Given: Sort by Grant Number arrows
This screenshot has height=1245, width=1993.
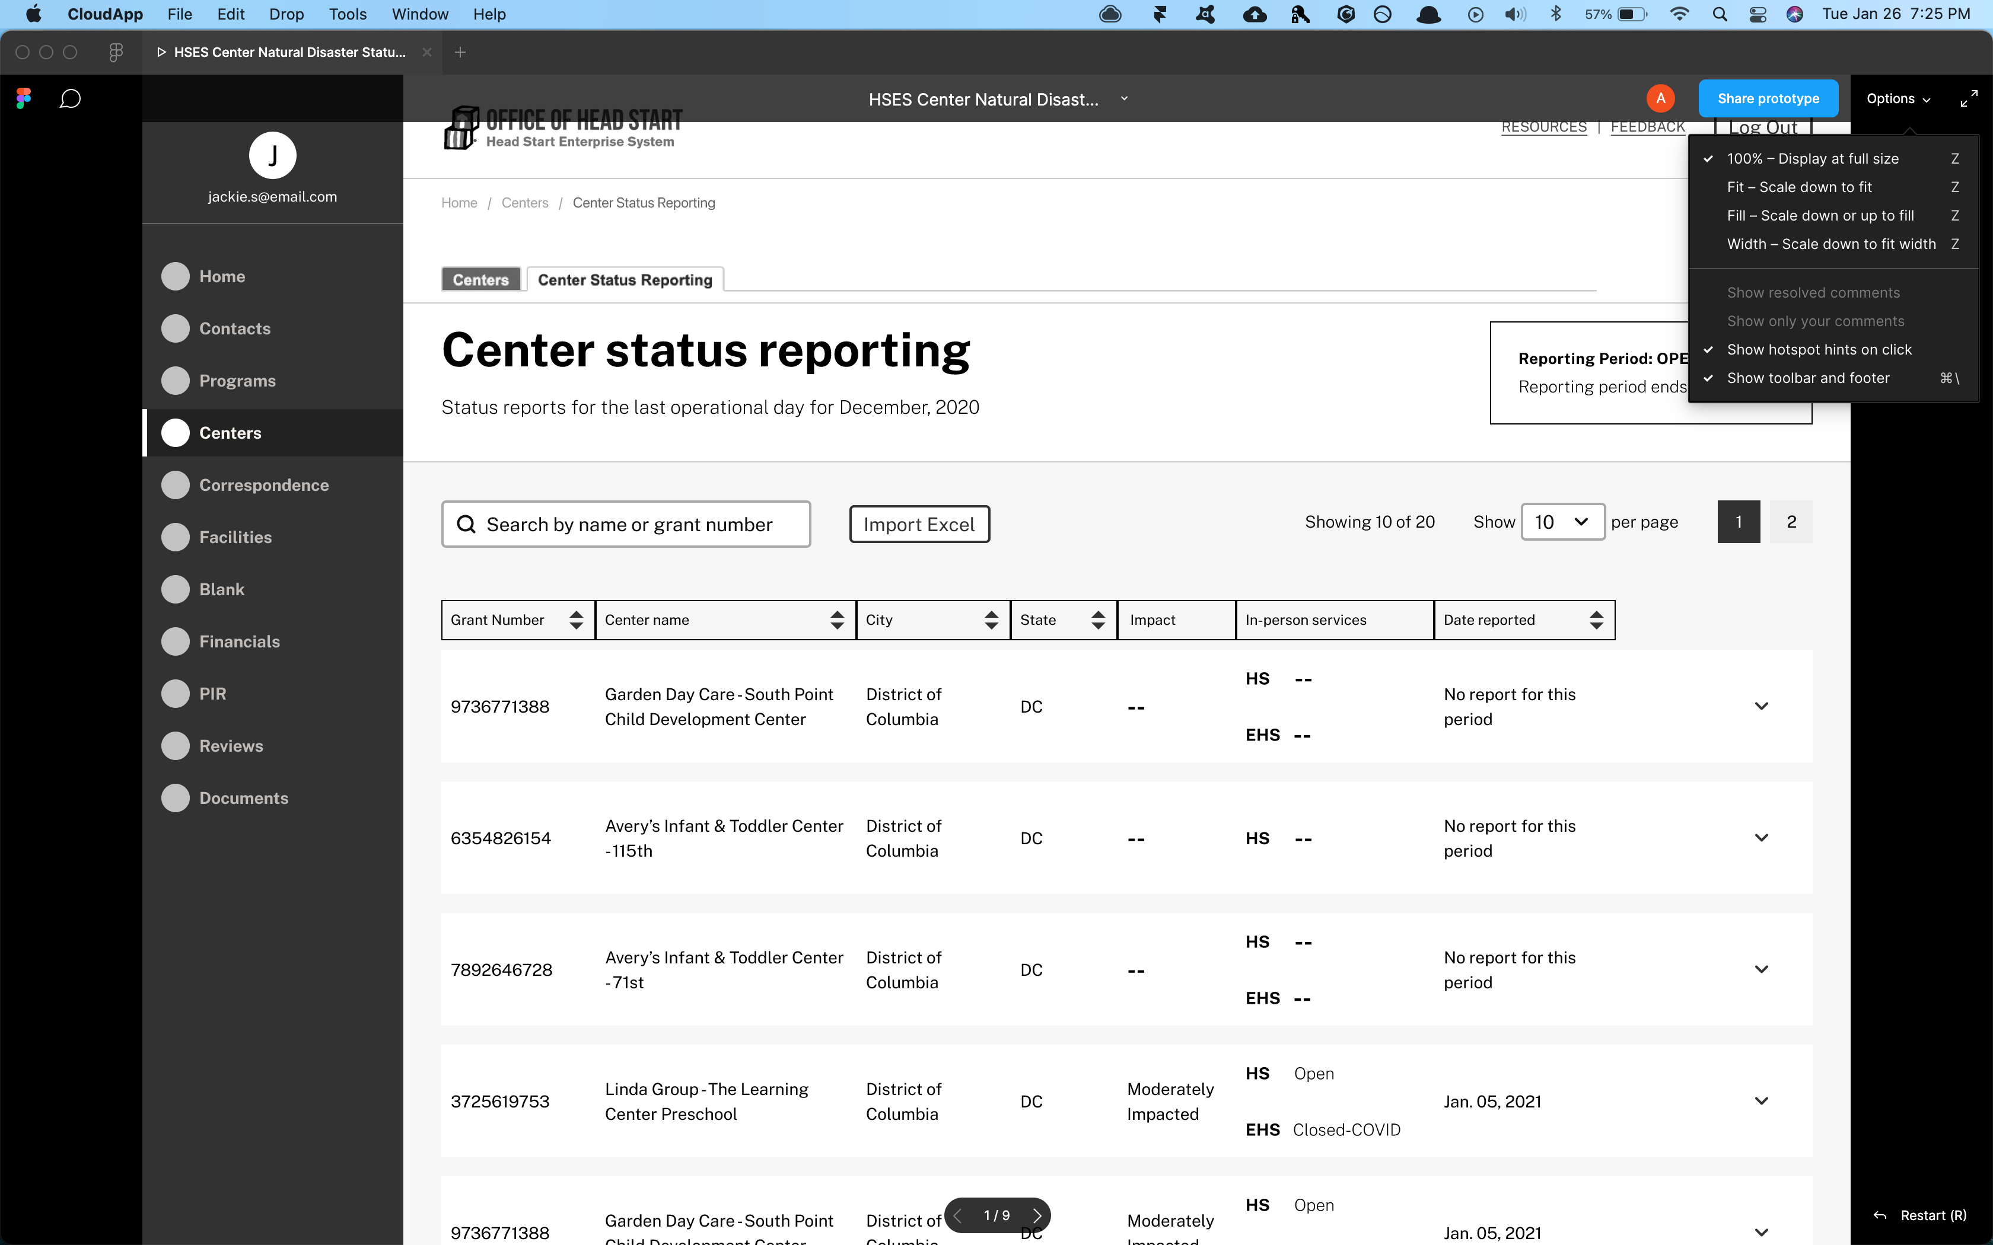Looking at the screenshot, I should [577, 620].
